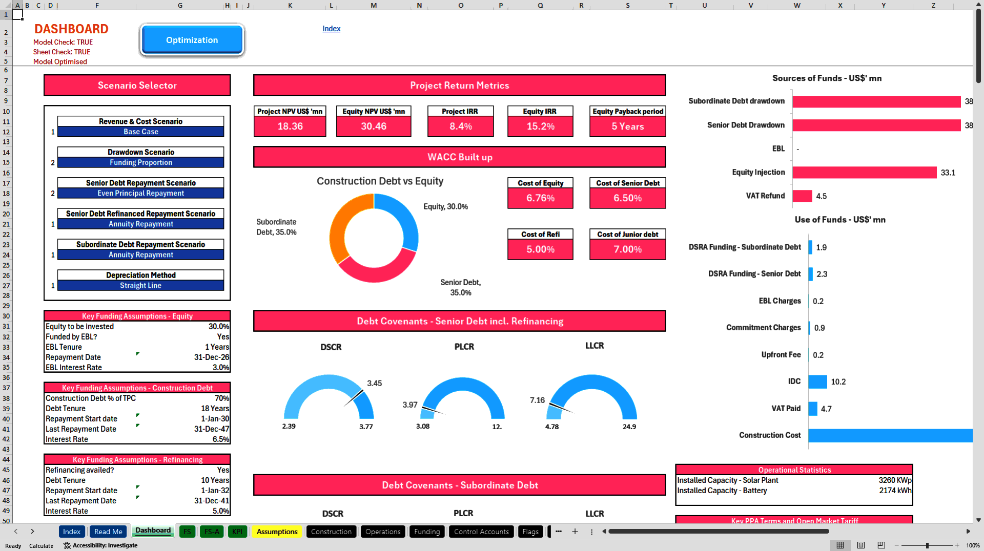Select the Base Case scenario cell
The image size is (984, 551).
(x=140, y=132)
